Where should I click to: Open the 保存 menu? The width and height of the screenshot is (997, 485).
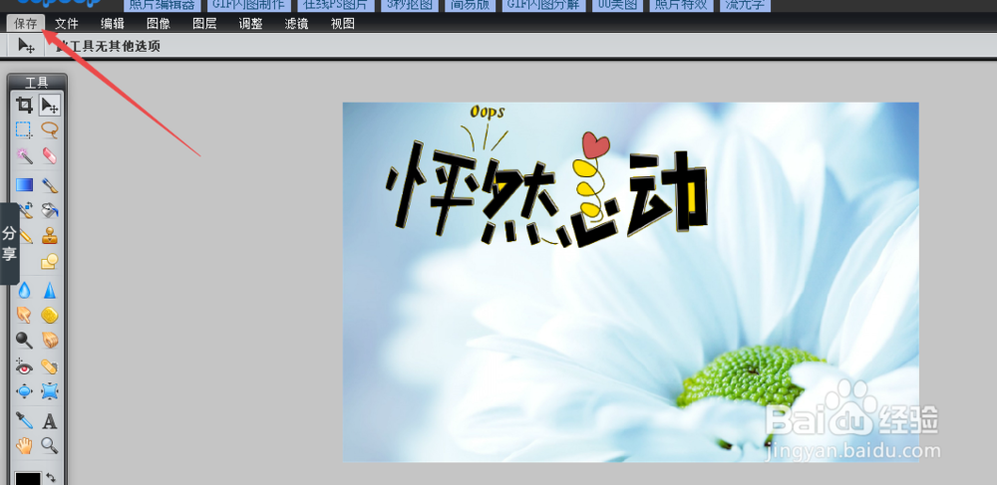click(26, 24)
